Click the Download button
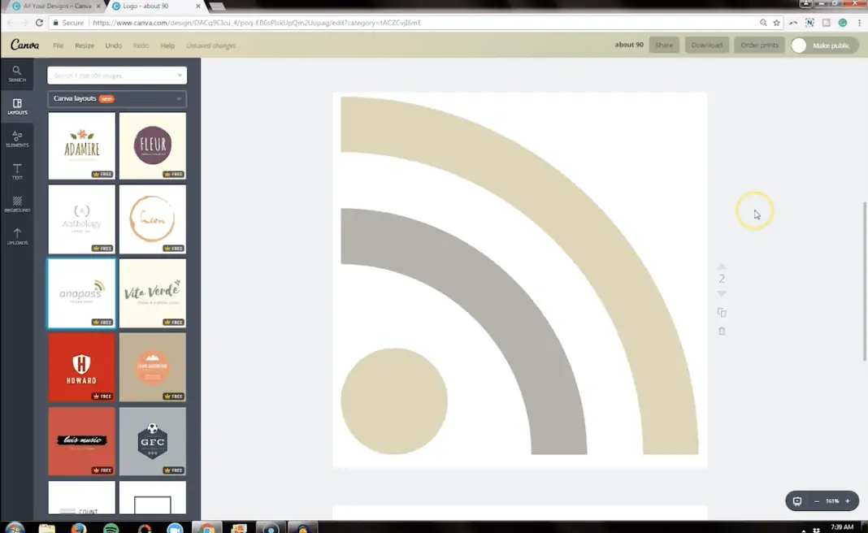 pyautogui.click(x=706, y=45)
